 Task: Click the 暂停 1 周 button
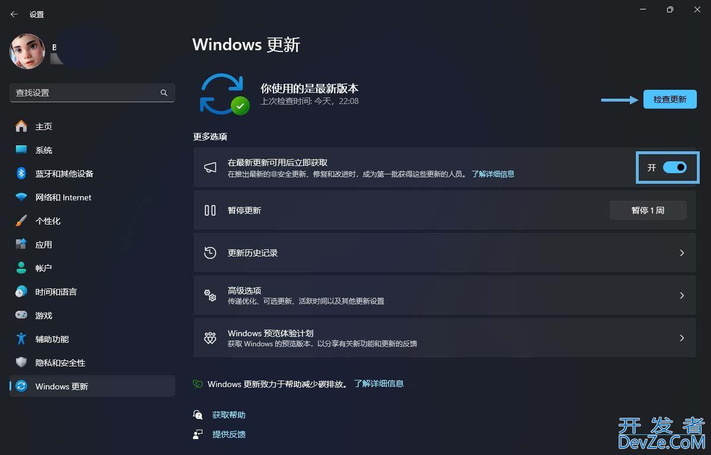click(648, 210)
